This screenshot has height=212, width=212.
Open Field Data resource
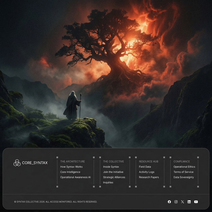145,167
